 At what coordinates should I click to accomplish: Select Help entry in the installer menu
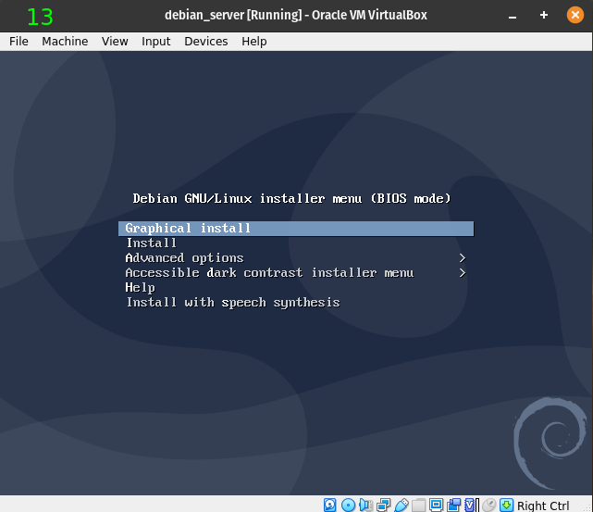(x=140, y=288)
